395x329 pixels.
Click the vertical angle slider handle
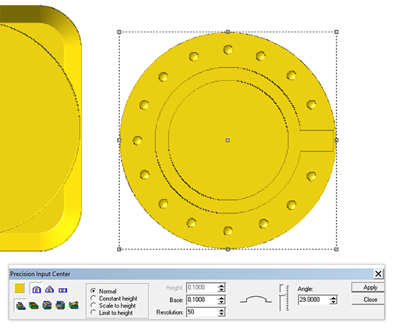pos(282,295)
